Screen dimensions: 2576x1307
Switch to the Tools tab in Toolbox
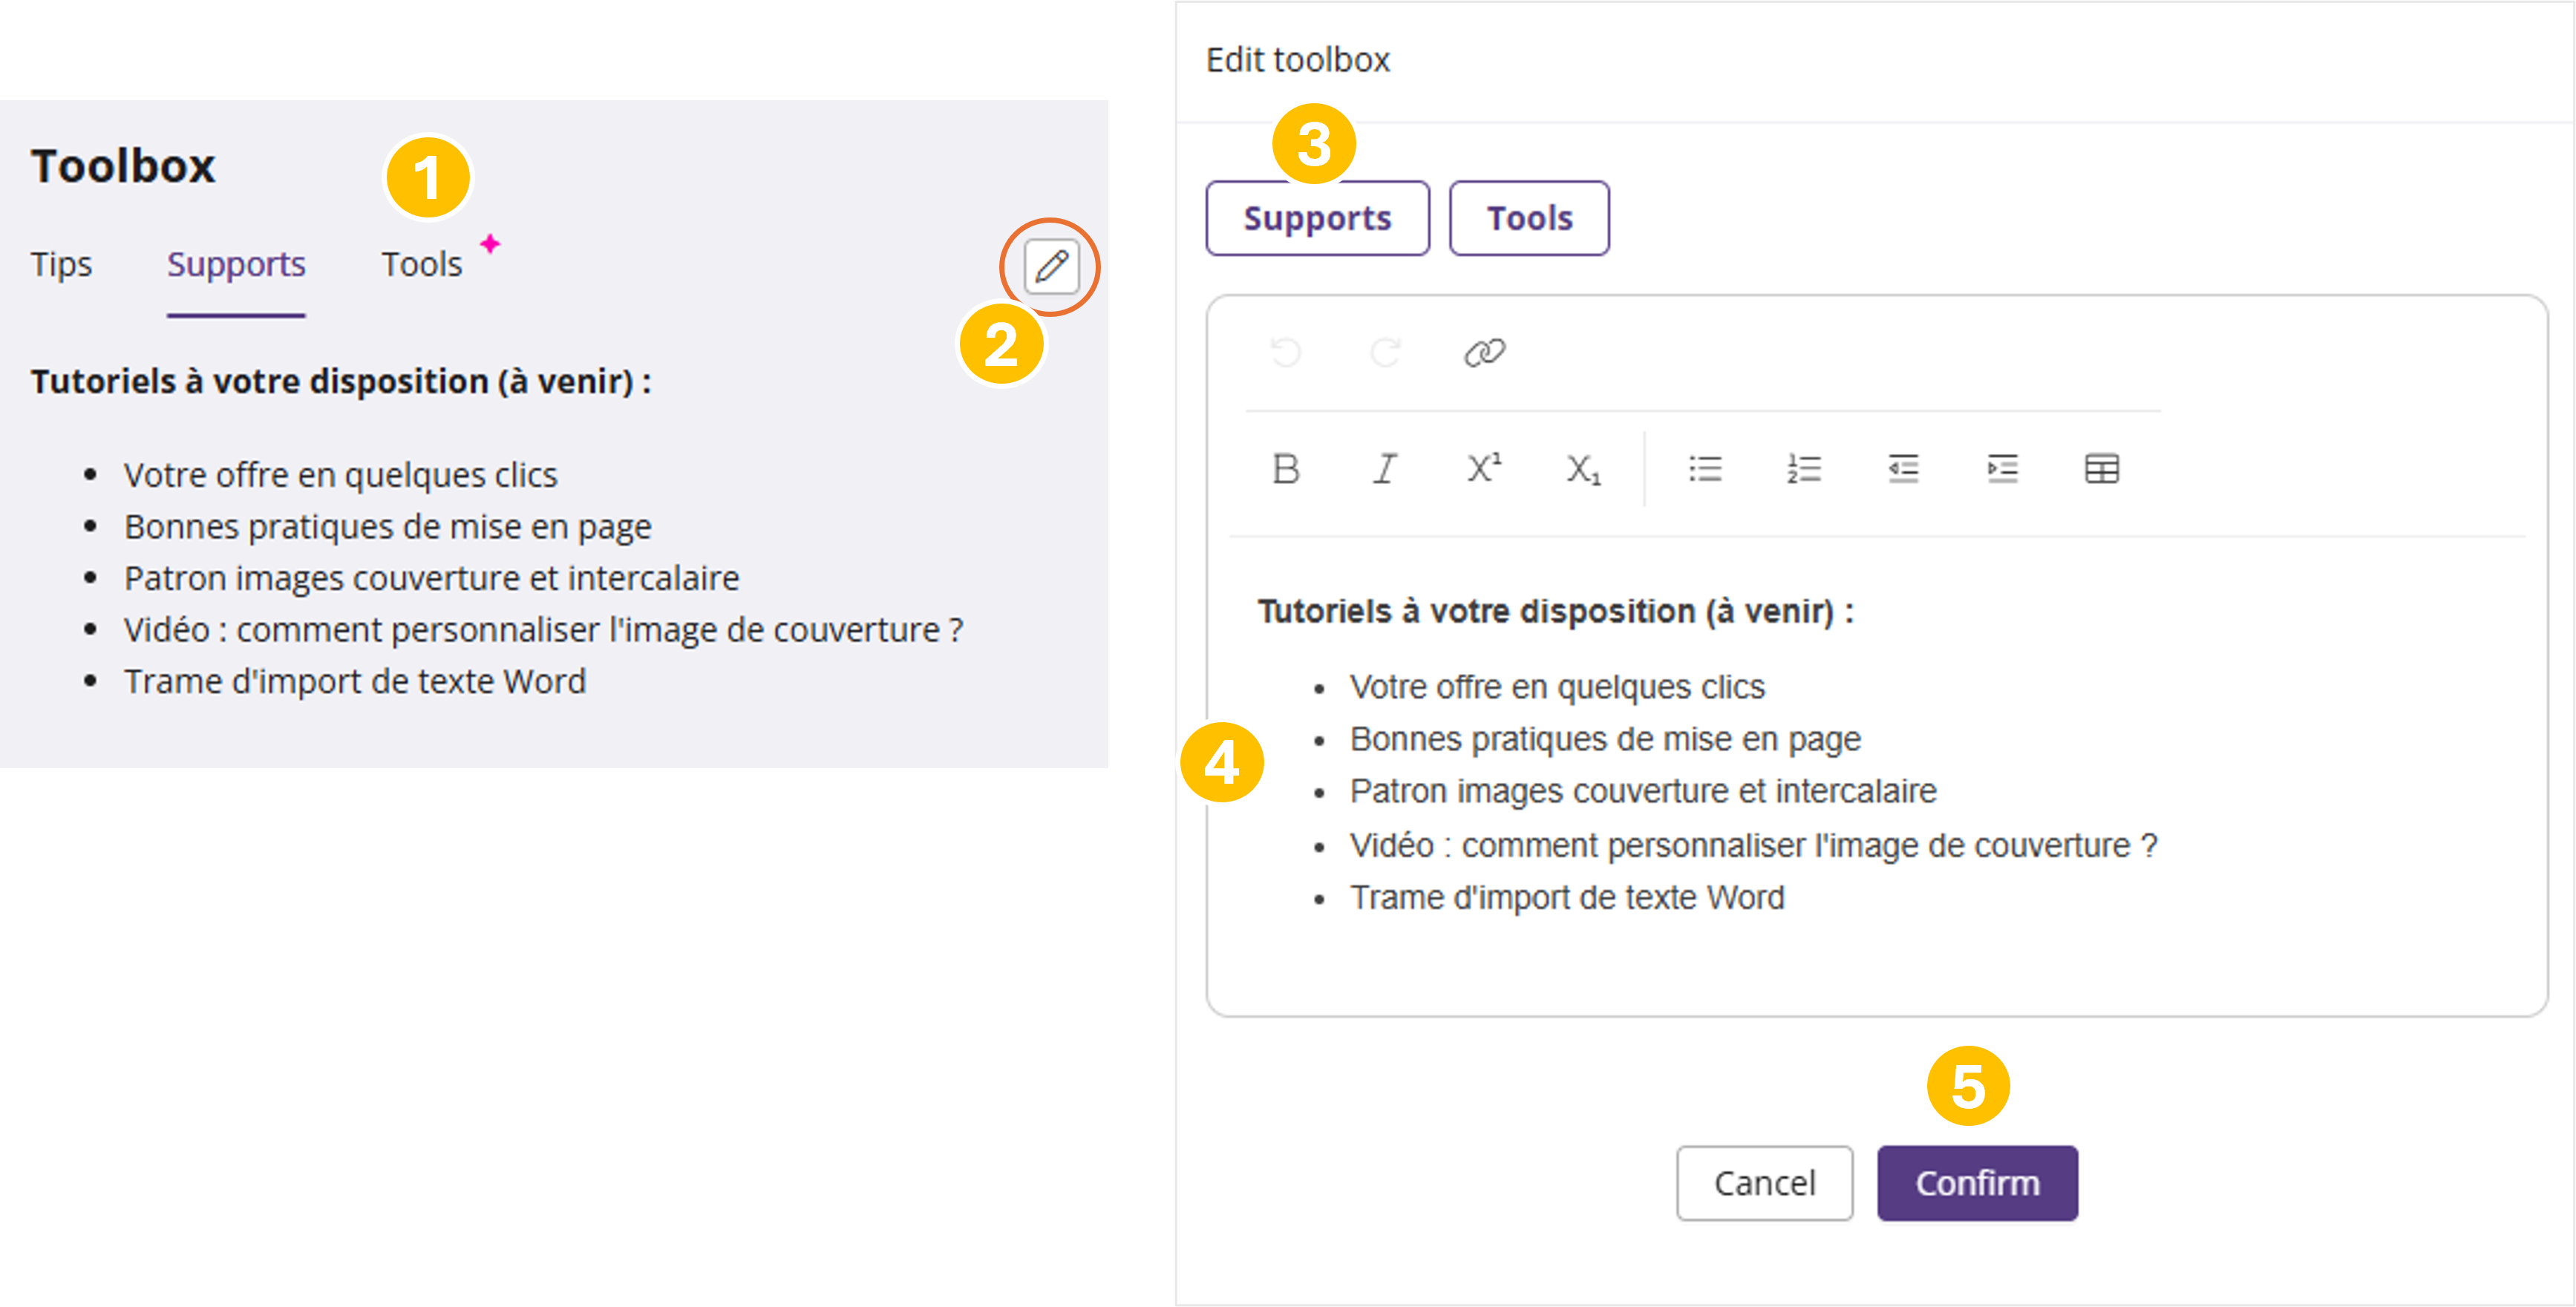coord(422,264)
